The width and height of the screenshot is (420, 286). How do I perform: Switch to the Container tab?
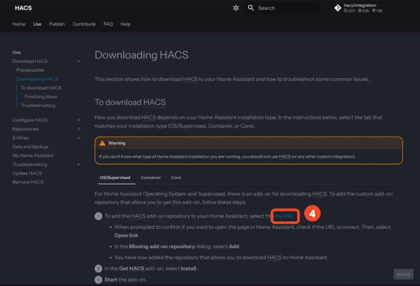[151, 177]
